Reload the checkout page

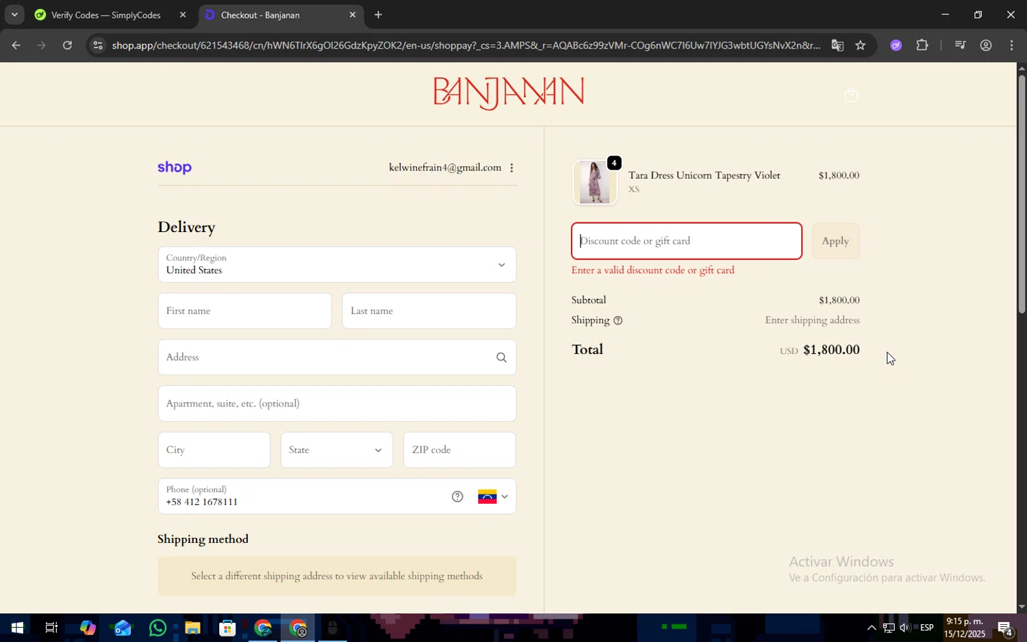click(67, 45)
